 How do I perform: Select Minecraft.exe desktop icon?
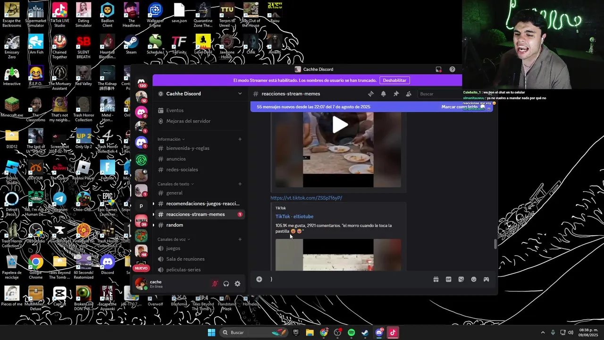click(12, 108)
